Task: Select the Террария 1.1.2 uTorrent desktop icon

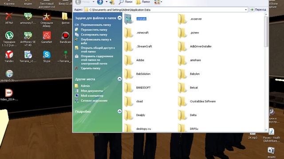Action: [9, 39]
